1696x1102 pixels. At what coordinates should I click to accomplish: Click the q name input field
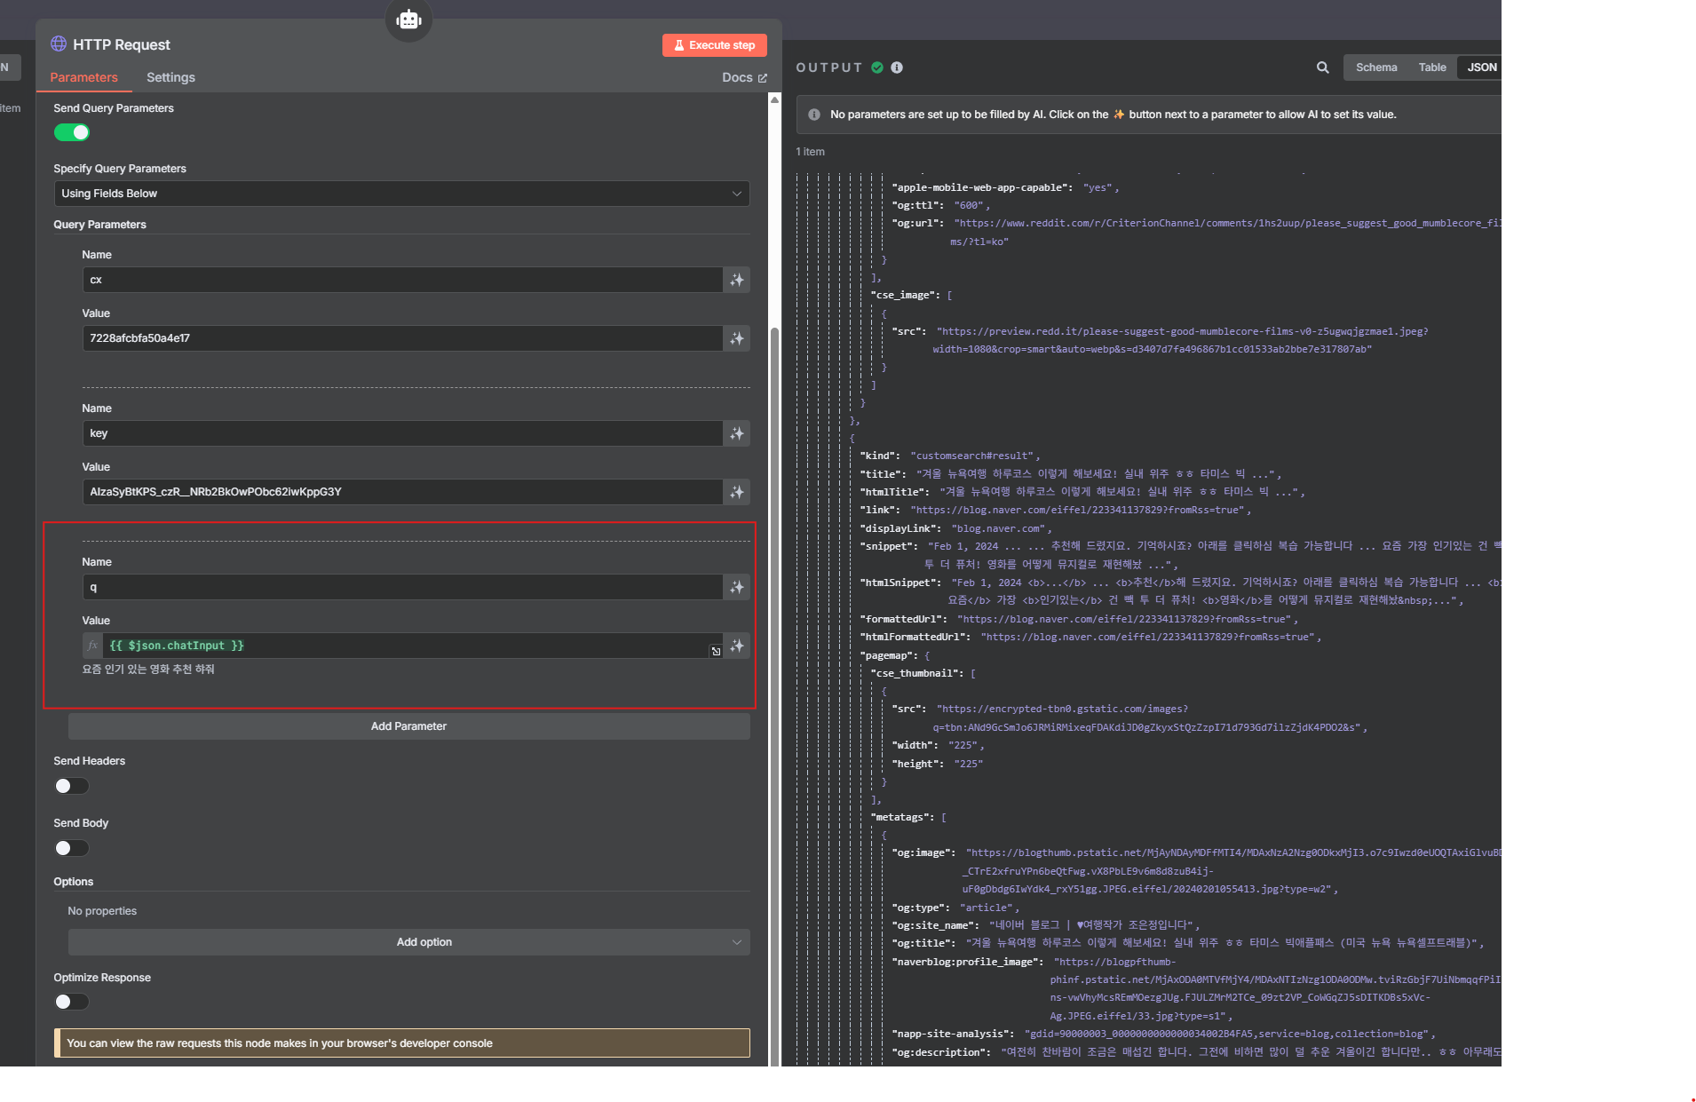click(402, 587)
